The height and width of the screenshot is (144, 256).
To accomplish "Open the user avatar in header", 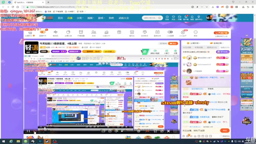I will coord(209,18).
